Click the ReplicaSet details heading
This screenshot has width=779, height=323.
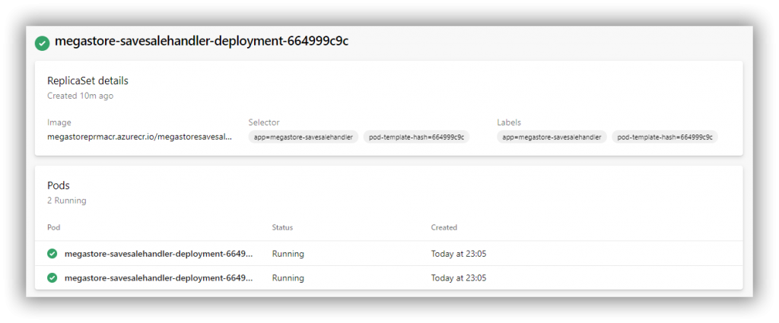pyautogui.click(x=87, y=81)
